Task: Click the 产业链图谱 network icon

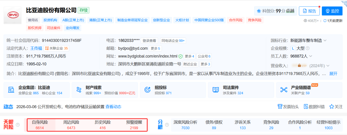Action: click(x=283, y=90)
